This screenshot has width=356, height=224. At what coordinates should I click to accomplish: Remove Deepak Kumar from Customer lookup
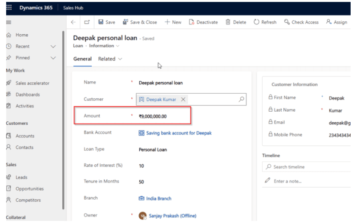pos(183,100)
